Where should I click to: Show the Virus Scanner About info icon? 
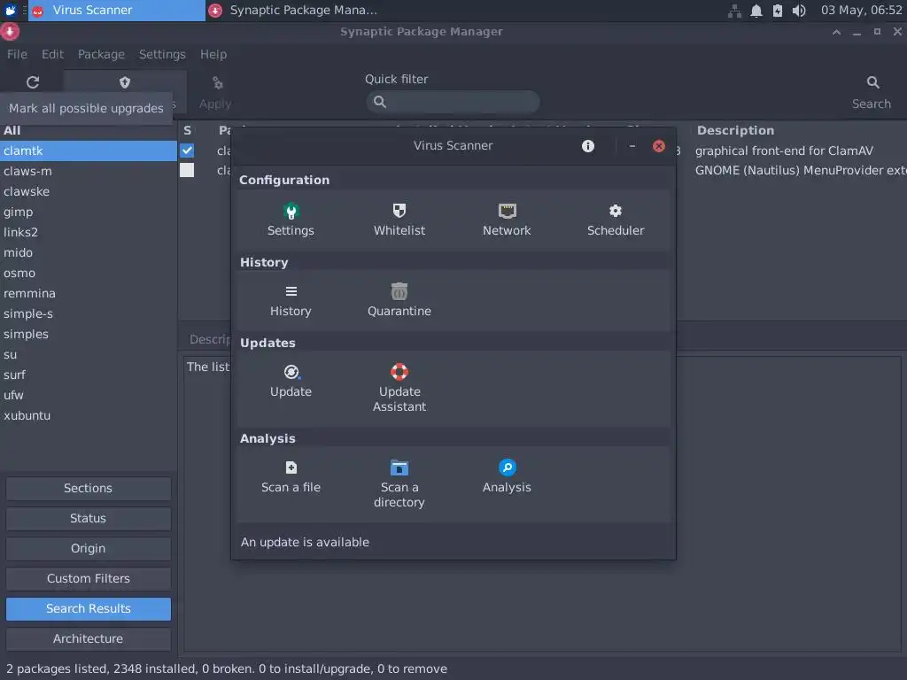(588, 146)
